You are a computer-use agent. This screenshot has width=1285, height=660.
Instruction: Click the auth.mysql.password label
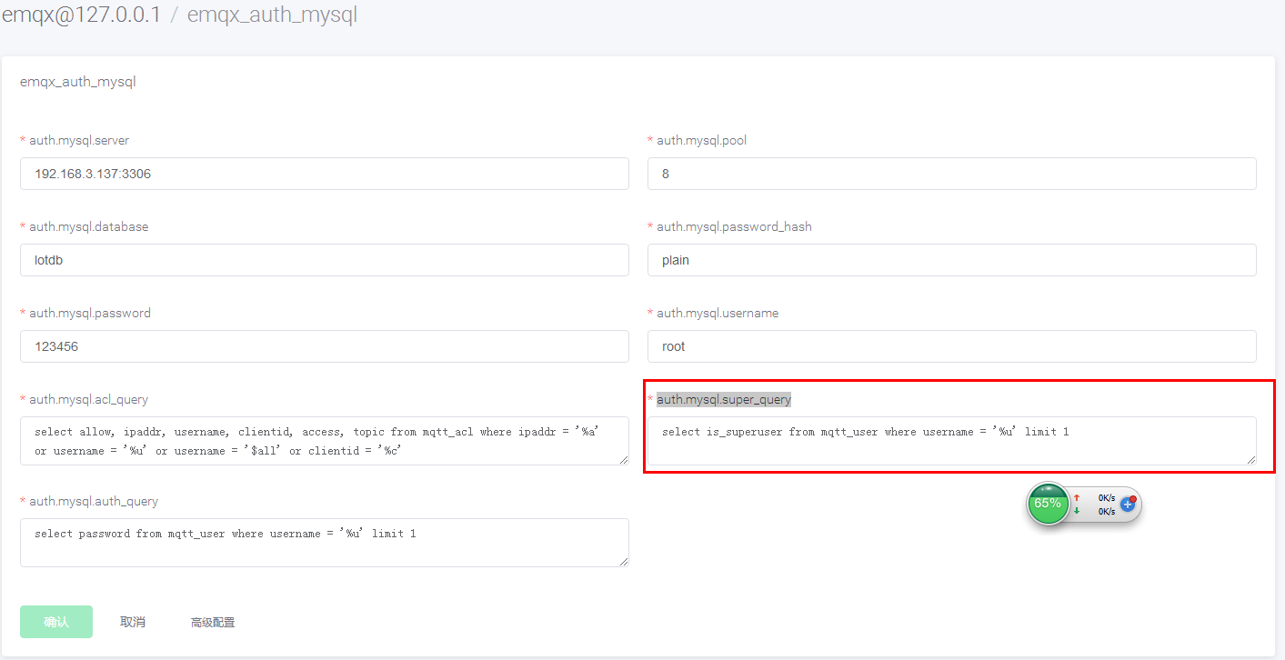[x=90, y=313]
